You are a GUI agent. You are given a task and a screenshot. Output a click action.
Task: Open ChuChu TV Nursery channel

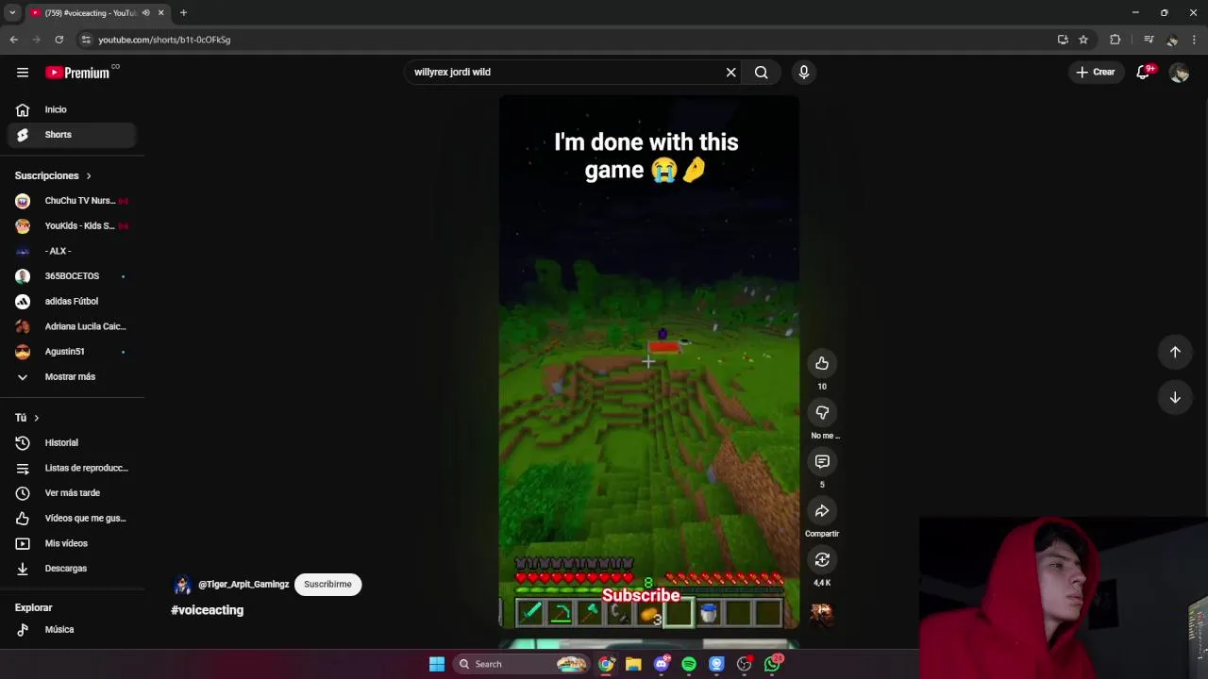click(72, 201)
